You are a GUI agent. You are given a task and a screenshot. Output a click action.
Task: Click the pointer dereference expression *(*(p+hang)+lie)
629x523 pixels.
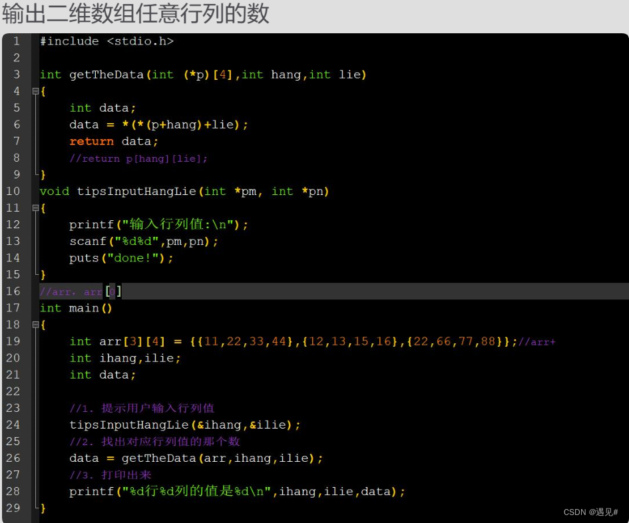click(181, 124)
